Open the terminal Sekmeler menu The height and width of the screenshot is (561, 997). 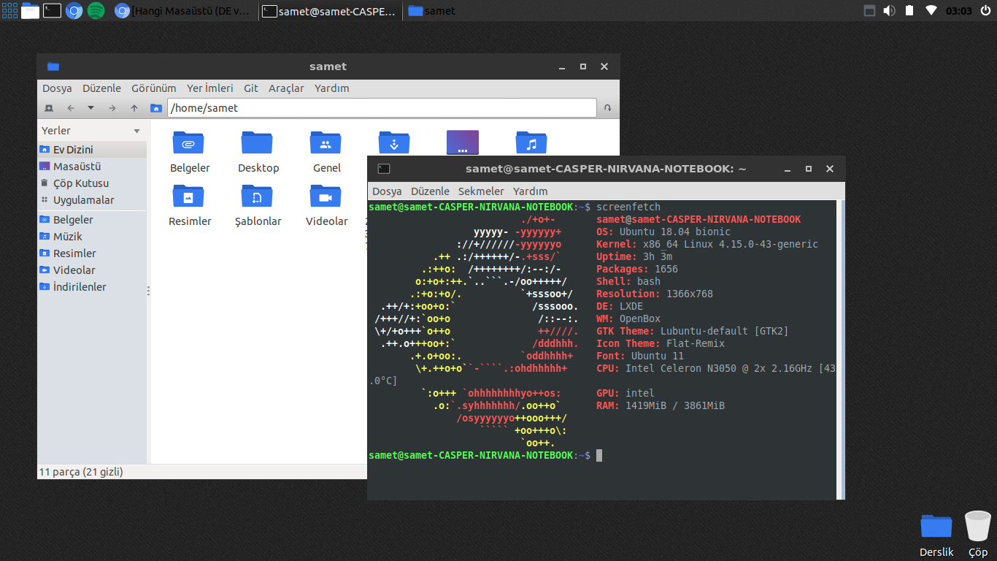[x=481, y=191]
